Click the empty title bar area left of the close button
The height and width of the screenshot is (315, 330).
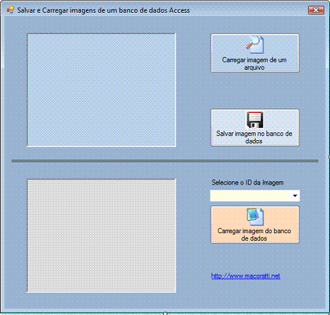coord(249,10)
